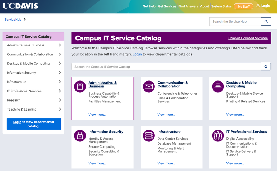Click the Information Security padlock icon

coord(80,135)
